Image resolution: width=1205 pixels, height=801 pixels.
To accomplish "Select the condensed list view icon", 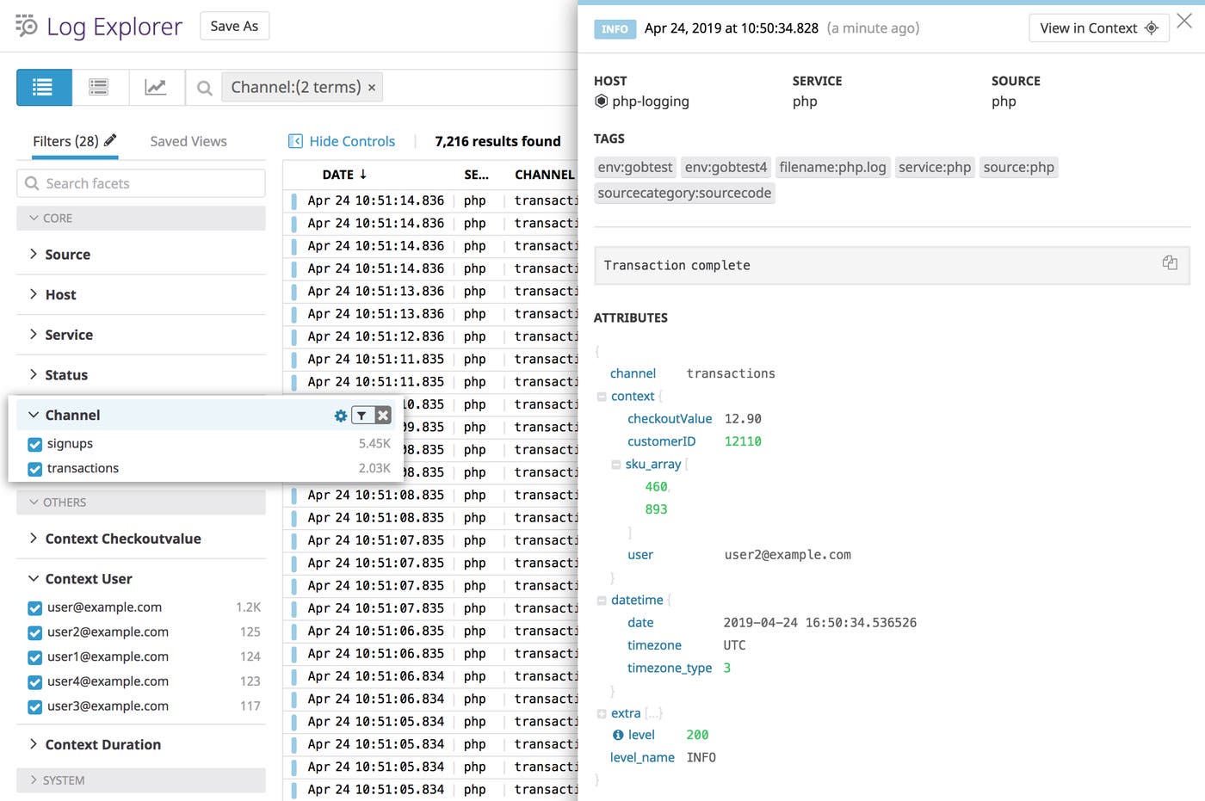I will tap(98, 87).
